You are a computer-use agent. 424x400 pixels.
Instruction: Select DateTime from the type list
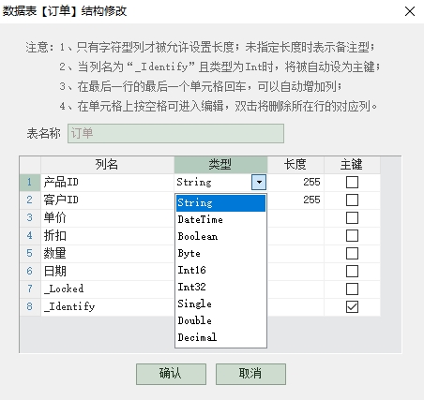220,220
